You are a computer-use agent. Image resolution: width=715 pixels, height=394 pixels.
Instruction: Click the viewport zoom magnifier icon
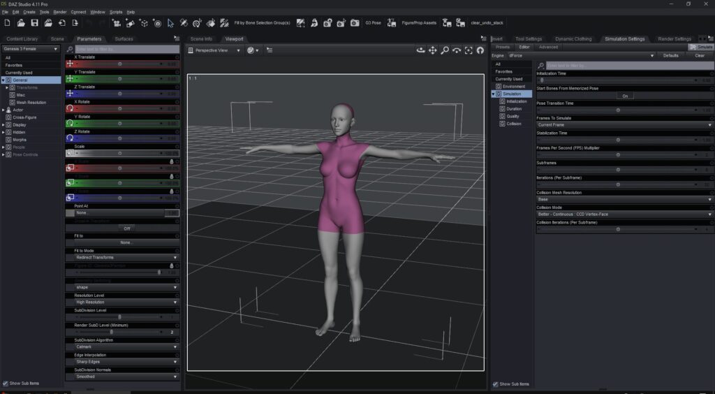tap(444, 50)
